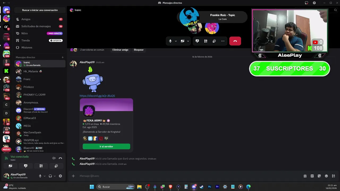Expand microphone input options in user panel
The image size is (340, 191).
pyautogui.click(x=44, y=176)
